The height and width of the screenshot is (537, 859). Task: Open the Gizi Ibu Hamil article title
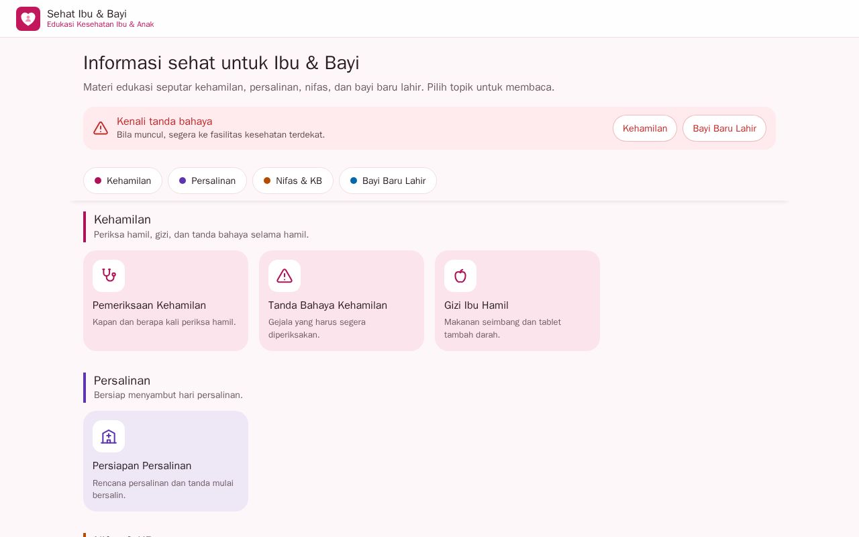pyautogui.click(x=476, y=305)
